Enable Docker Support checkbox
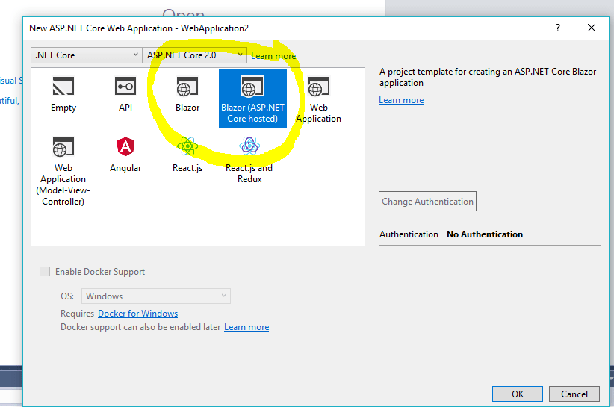 (x=45, y=272)
